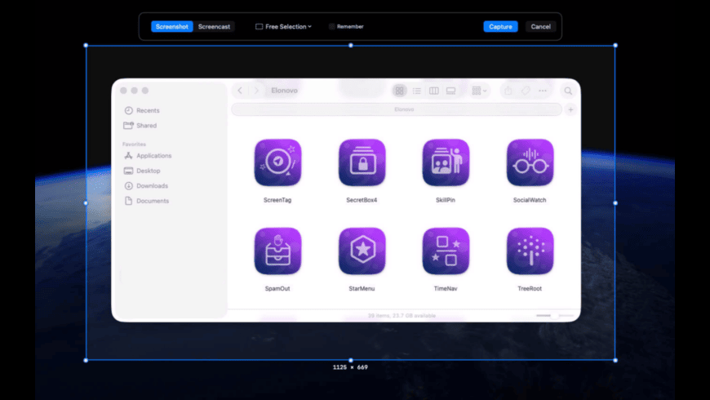Open the SkillPin app icon
The image size is (710, 400).
point(446,162)
